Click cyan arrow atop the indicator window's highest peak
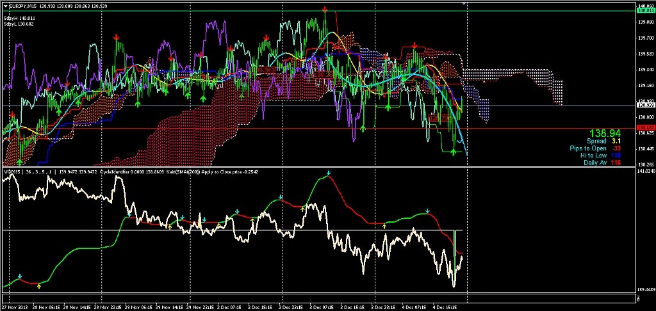 click(329, 173)
